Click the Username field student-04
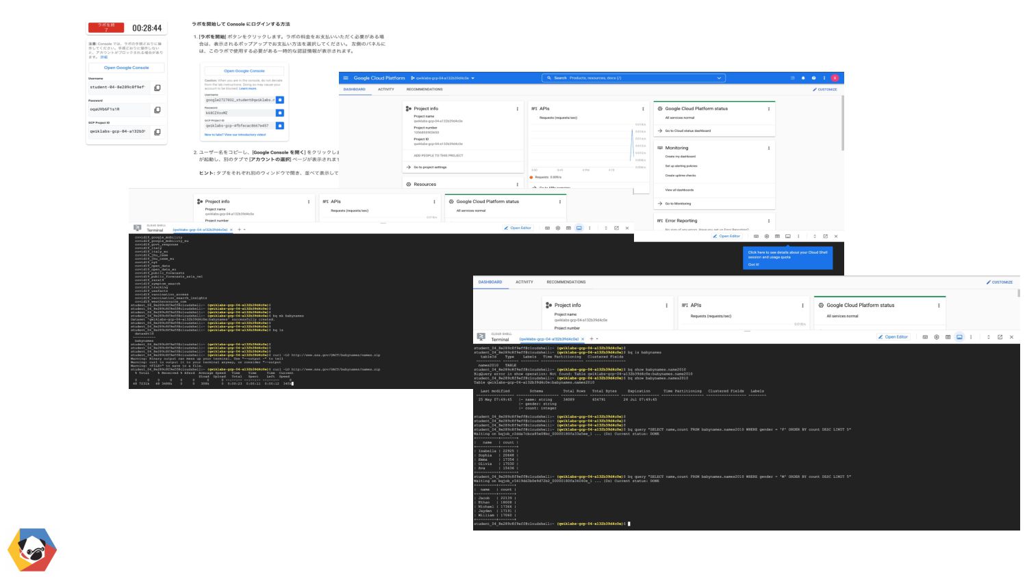1027x577 pixels. point(119,88)
